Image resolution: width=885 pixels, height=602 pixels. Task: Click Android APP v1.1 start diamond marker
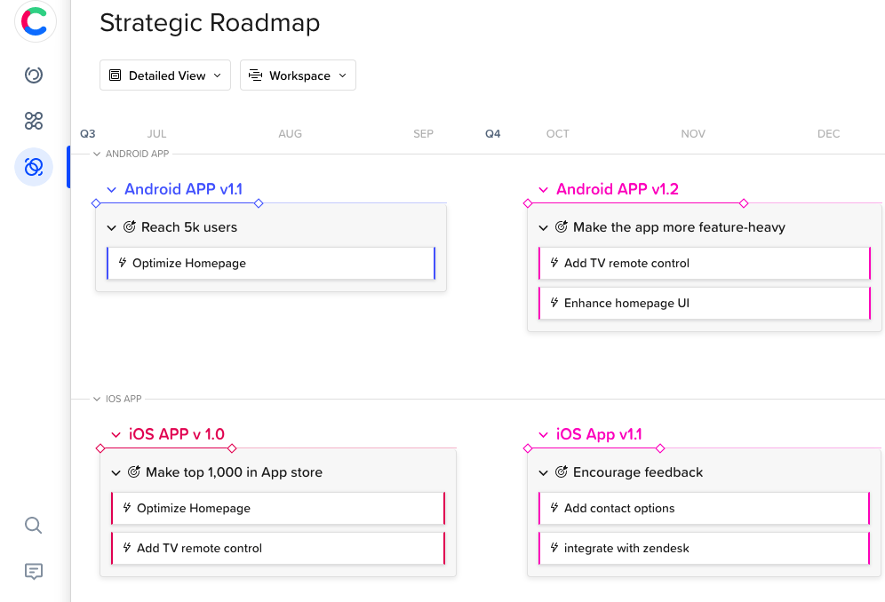[96, 203]
